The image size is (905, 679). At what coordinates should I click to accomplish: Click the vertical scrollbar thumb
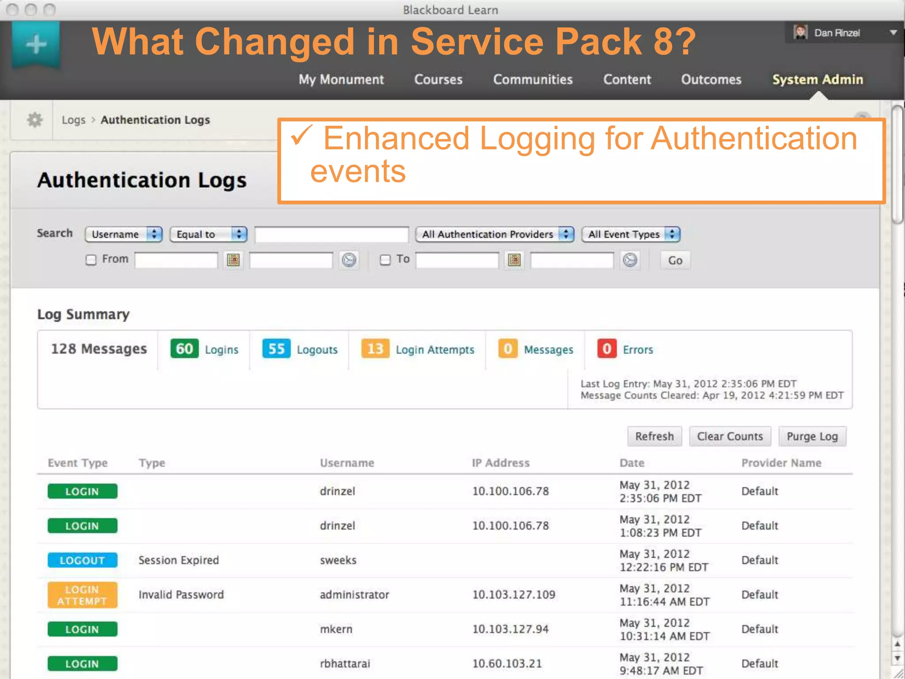[897, 164]
